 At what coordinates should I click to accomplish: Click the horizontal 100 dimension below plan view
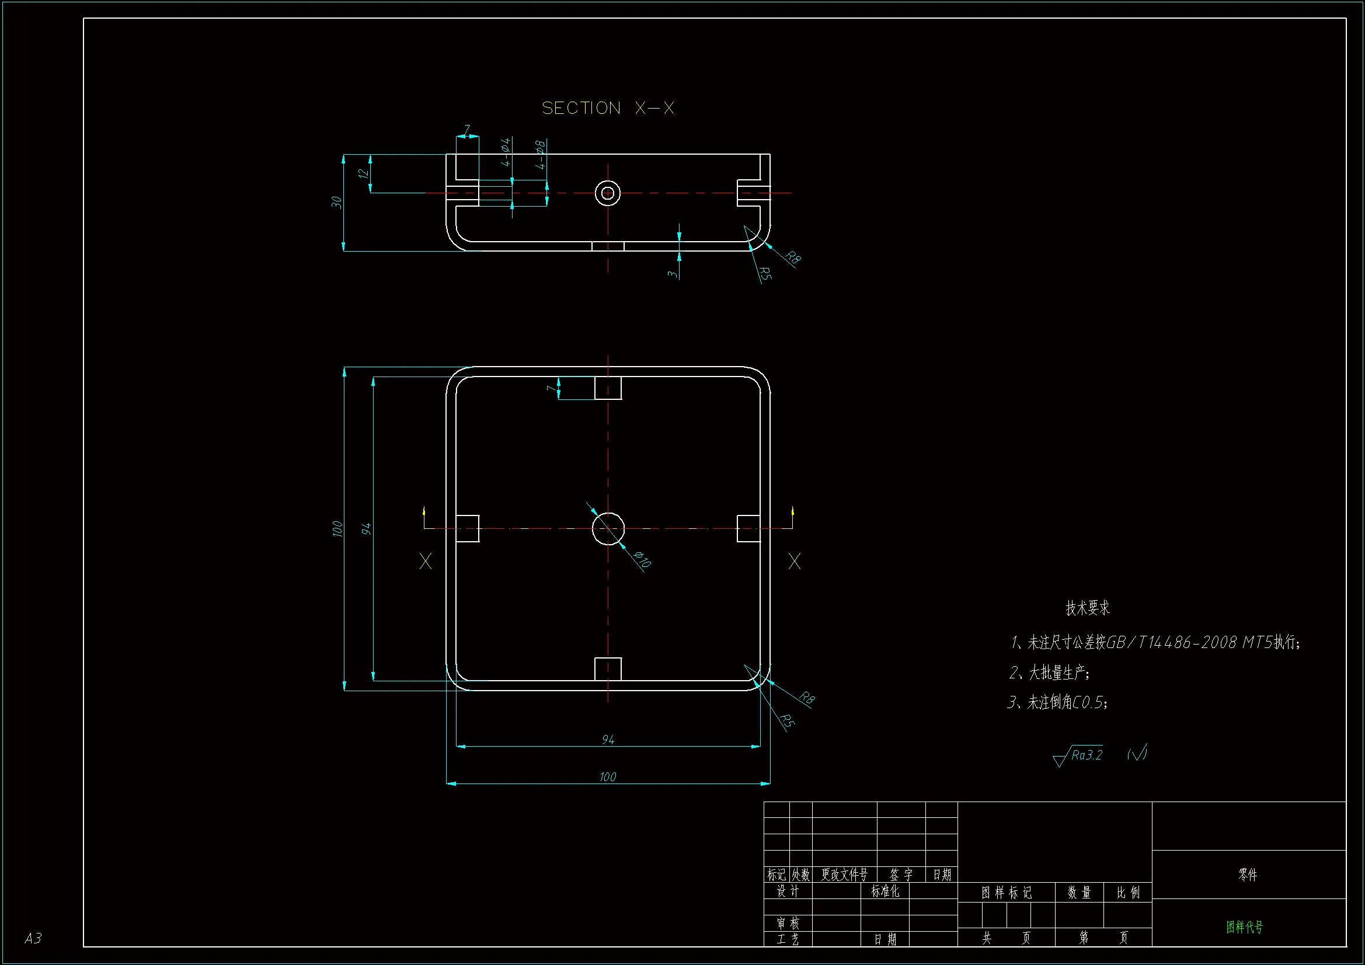[x=608, y=777]
